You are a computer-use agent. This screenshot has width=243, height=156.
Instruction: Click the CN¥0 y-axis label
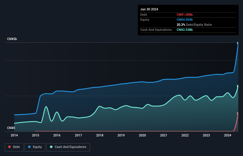[x=11, y=128]
